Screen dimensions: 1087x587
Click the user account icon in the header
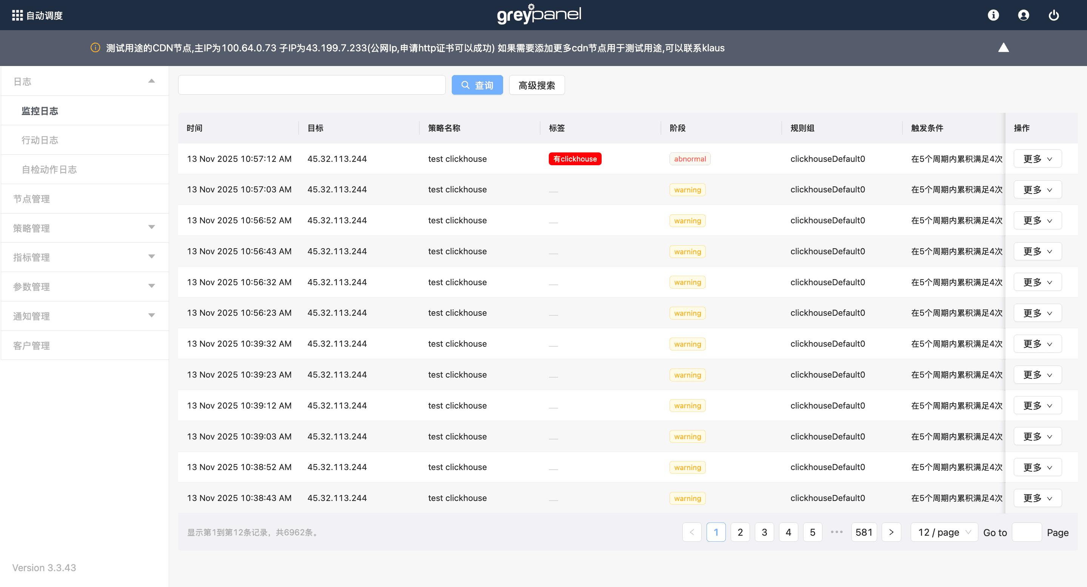(1024, 15)
